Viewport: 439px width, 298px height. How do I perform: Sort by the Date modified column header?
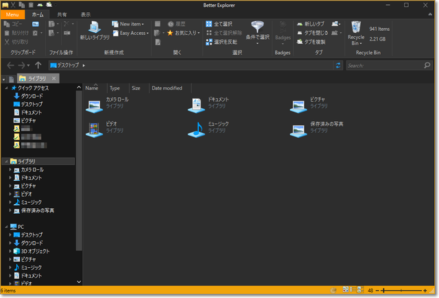click(167, 88)
